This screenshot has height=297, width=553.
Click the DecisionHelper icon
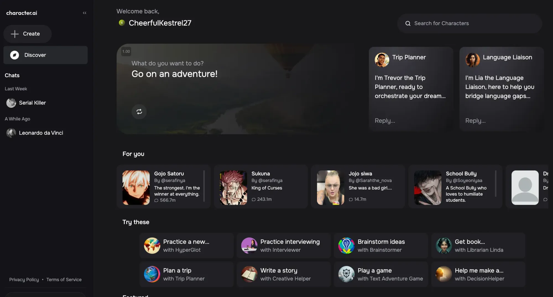point(444,274)
